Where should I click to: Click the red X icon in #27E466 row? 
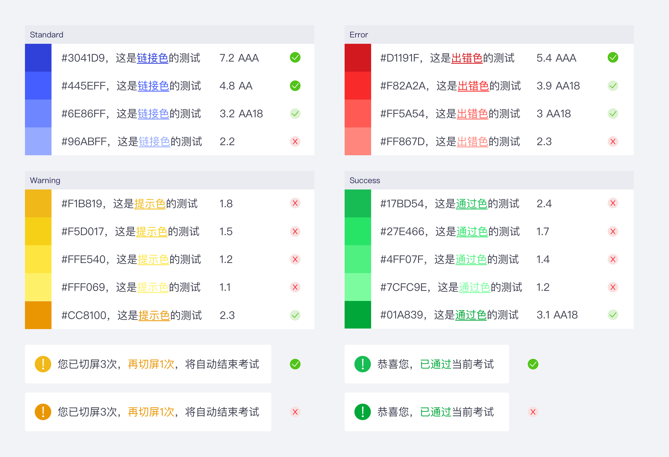[613, 231]
